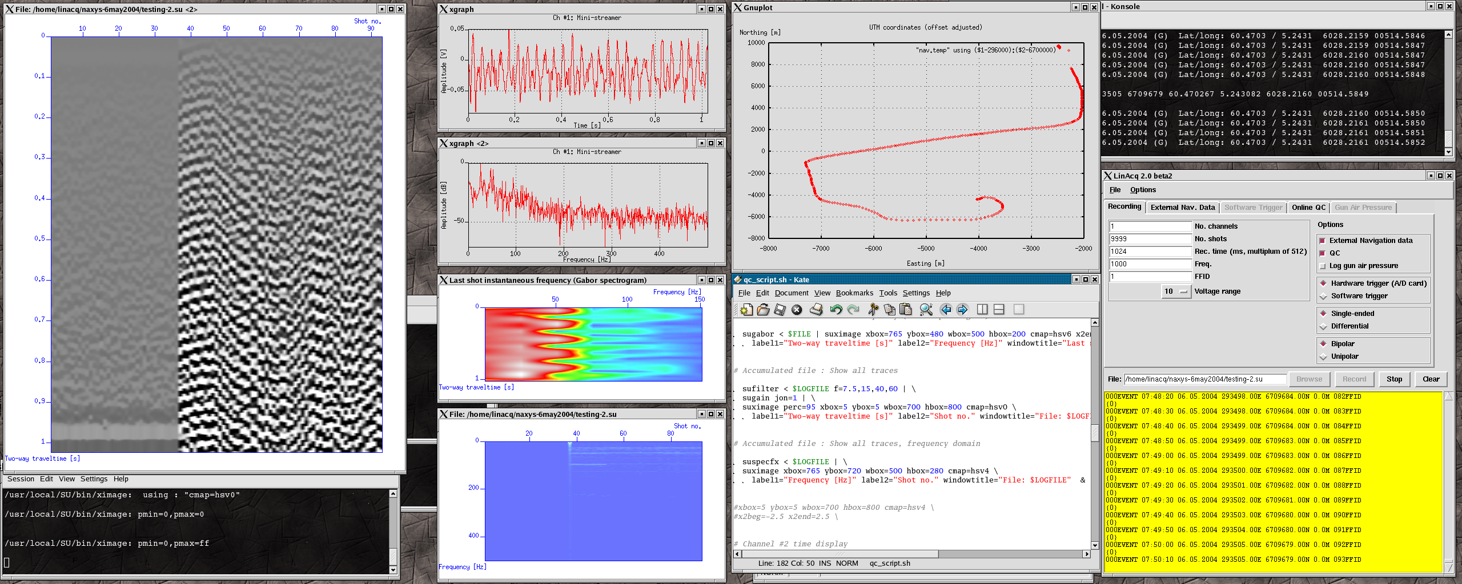
Task: Select Bipolar voltage option
Action: click(x=1323, y=344)
